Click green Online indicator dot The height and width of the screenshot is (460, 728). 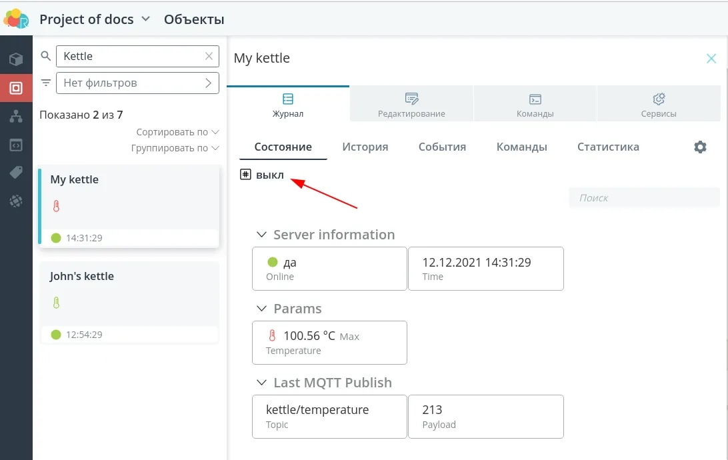pyautogui.click(x=273, y=262)
